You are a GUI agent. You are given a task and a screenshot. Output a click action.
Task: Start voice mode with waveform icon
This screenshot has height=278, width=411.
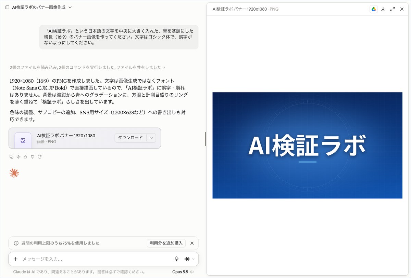tap(187, 259)
